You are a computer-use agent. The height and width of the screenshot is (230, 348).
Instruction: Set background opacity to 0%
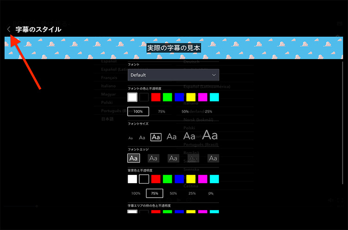[211, 193]
